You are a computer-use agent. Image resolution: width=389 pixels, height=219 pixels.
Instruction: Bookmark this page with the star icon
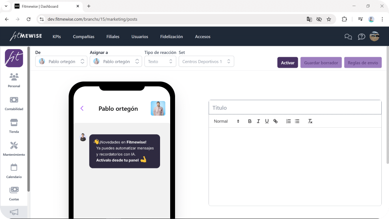(x=329, y=19)
